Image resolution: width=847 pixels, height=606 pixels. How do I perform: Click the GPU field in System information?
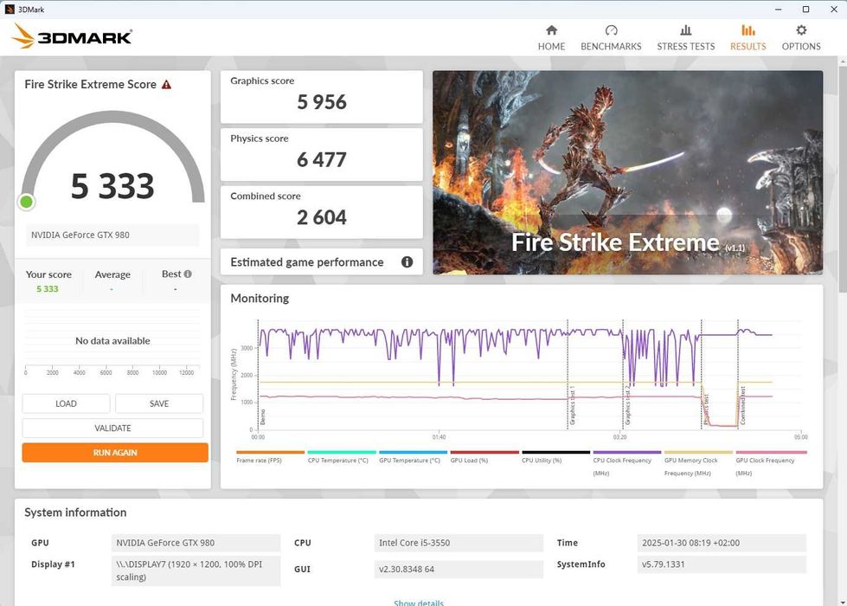pos(196,543)
